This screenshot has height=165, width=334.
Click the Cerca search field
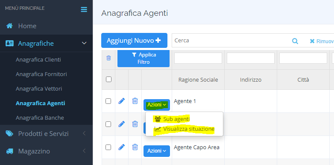(x=231, y=41)
